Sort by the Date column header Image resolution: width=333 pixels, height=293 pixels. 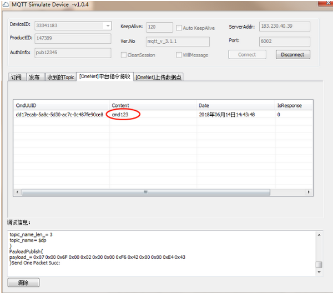[x=235, y=105]
